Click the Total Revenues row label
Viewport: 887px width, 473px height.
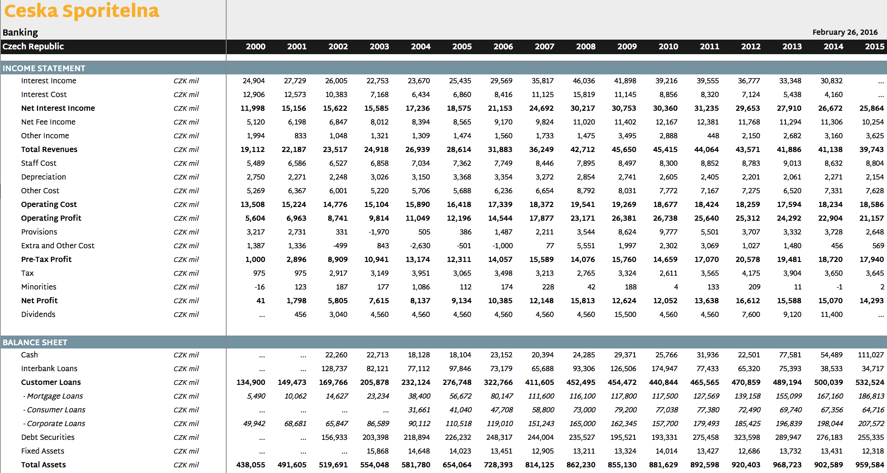(49, 150)
